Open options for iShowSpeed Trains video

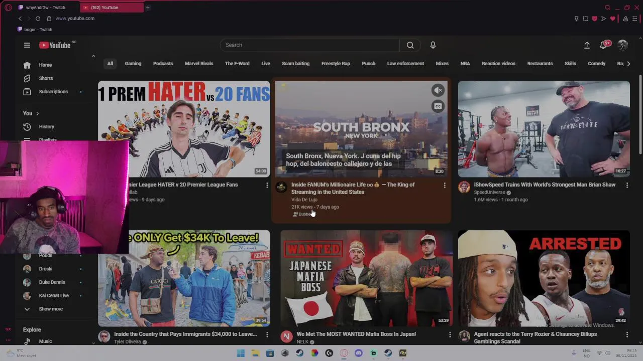[x=627, y=186]
